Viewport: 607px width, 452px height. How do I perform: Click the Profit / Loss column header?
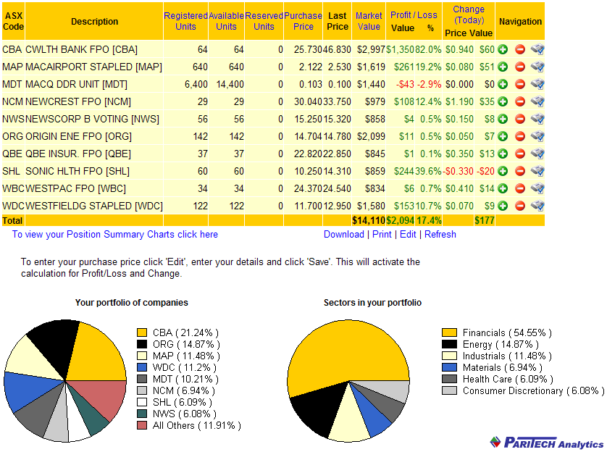pyautogui.click(x=414, y=15)
